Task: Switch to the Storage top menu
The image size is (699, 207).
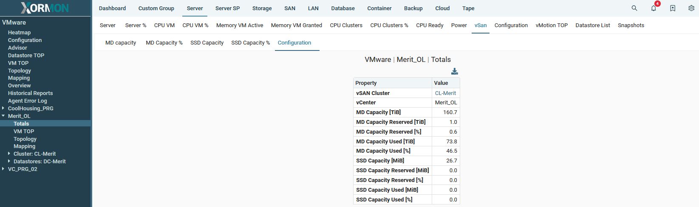Action: pyautogui.click(x=262, y=8)
